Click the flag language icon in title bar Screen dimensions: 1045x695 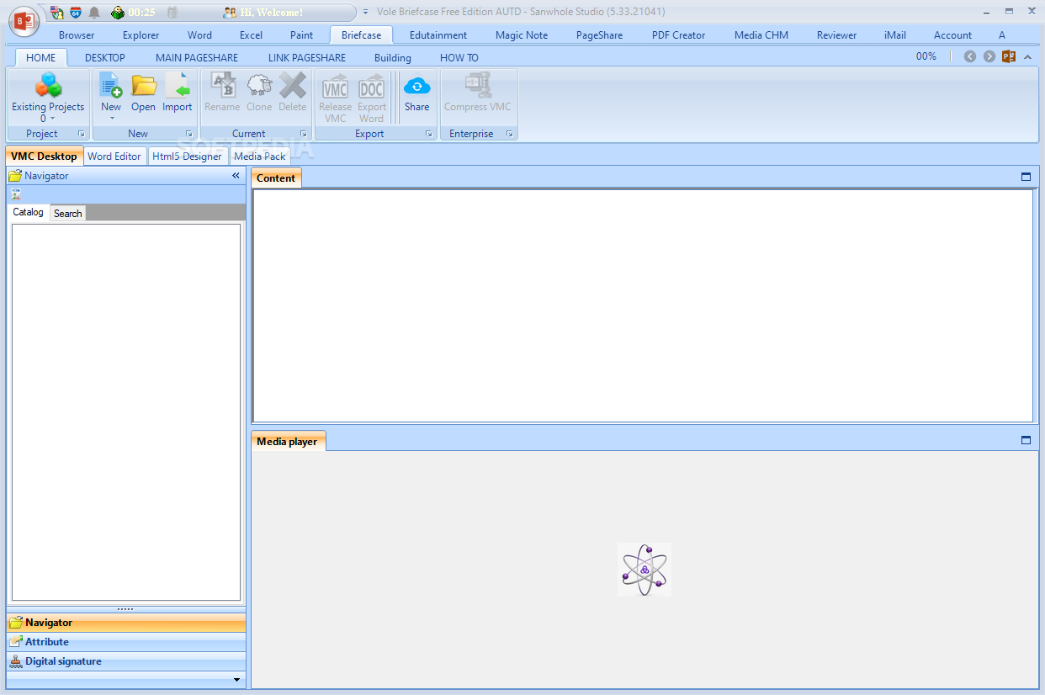[x=56, y=12]
